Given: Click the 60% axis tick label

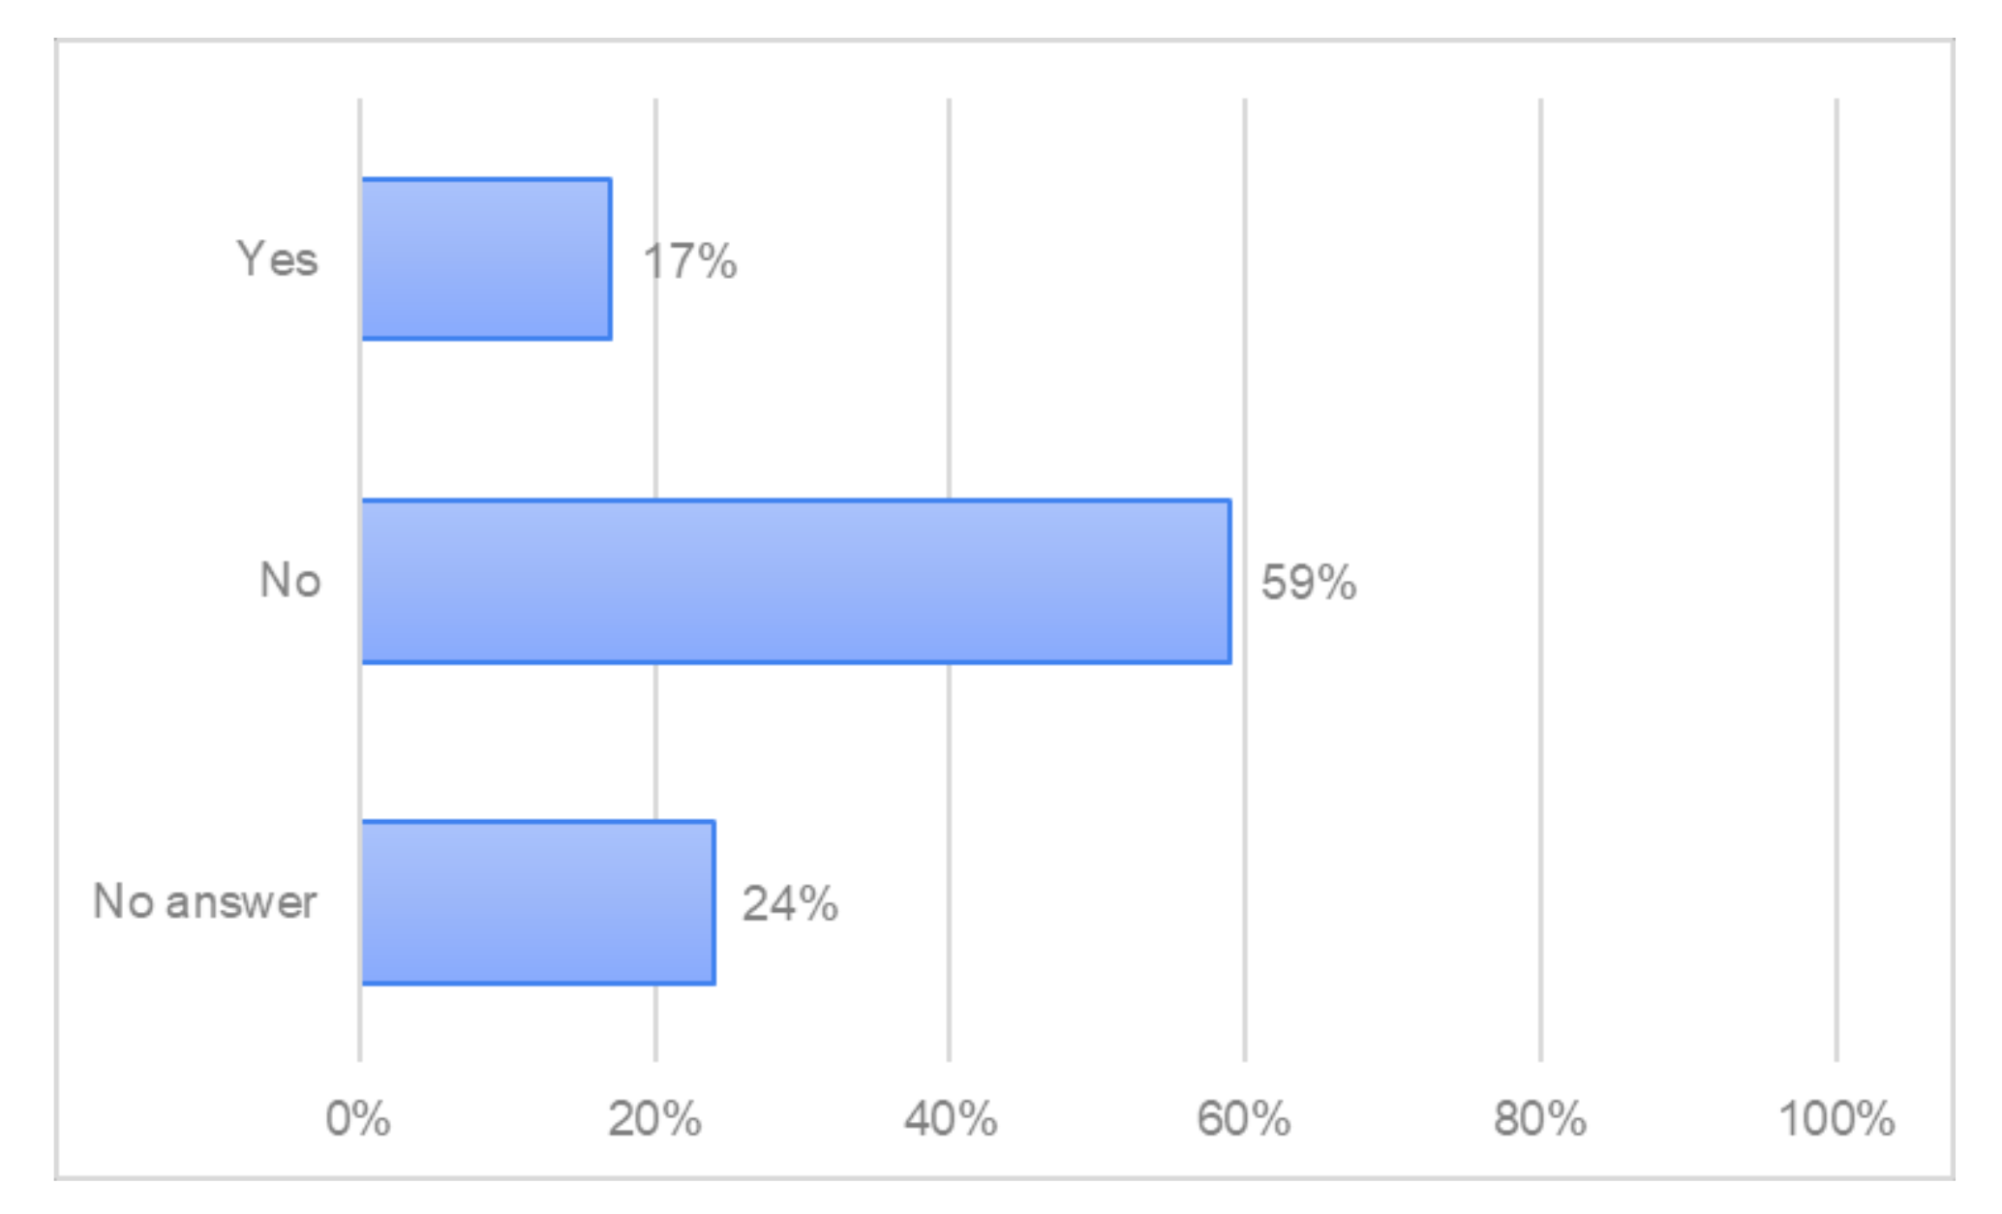Looking at the screenshot, I should coord(1244,1119).
